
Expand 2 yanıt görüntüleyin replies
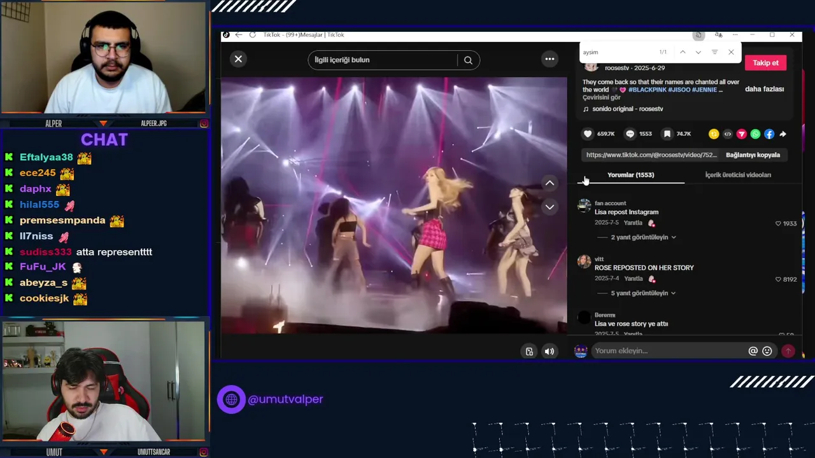coord(643,237)
